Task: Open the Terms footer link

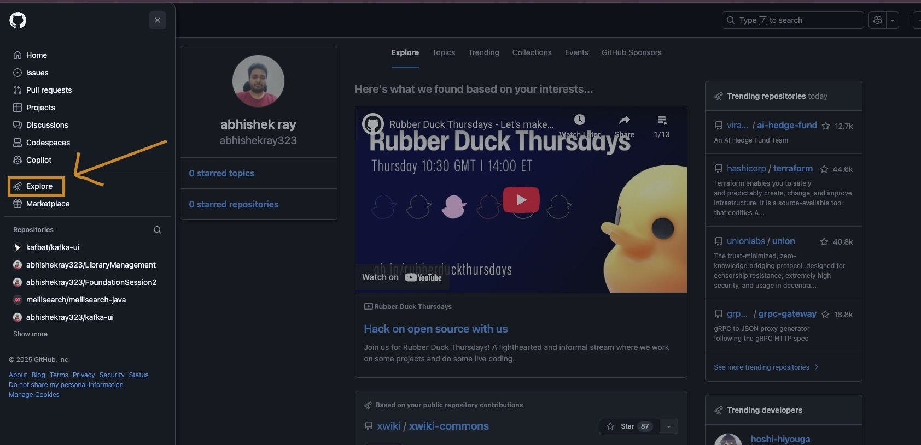Action: [x=59, y=375]
